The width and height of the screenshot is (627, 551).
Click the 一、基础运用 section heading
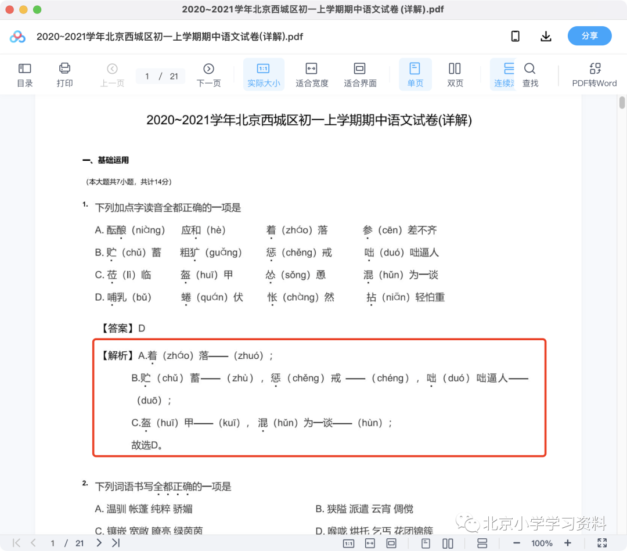coord(106,160)
